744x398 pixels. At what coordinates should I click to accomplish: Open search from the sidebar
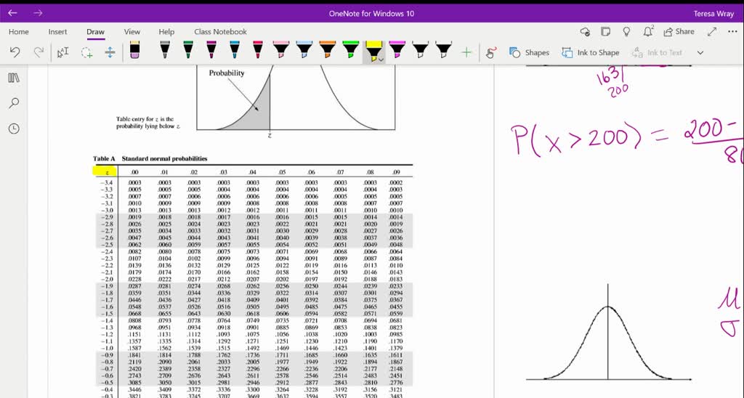pos(13,103)
